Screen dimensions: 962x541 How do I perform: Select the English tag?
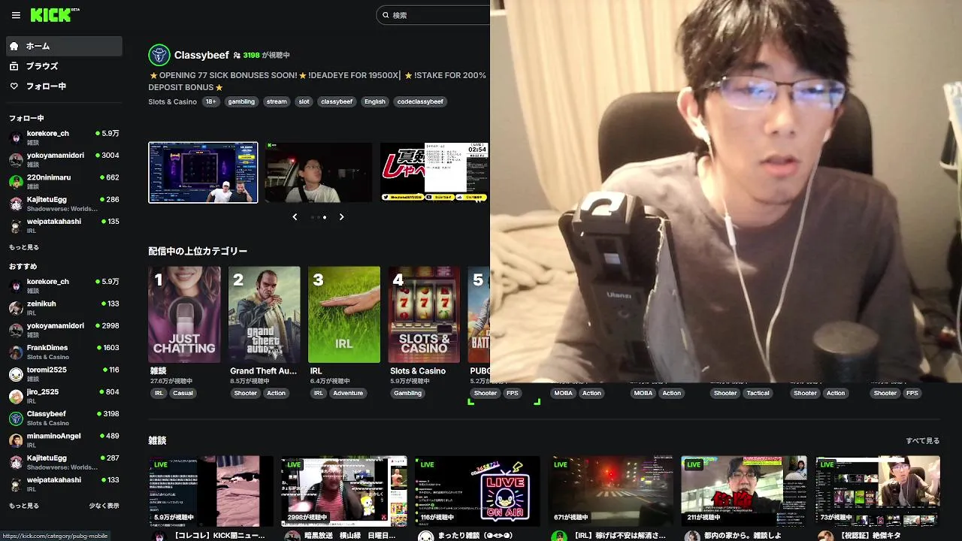click(374, 101)
